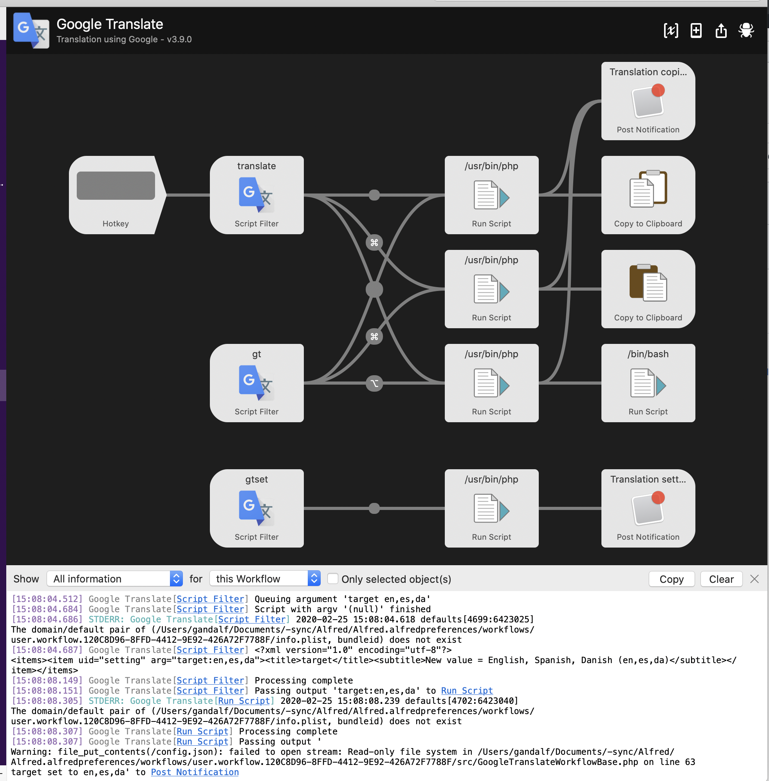Click the add object plus icon

tap(696, 30)
